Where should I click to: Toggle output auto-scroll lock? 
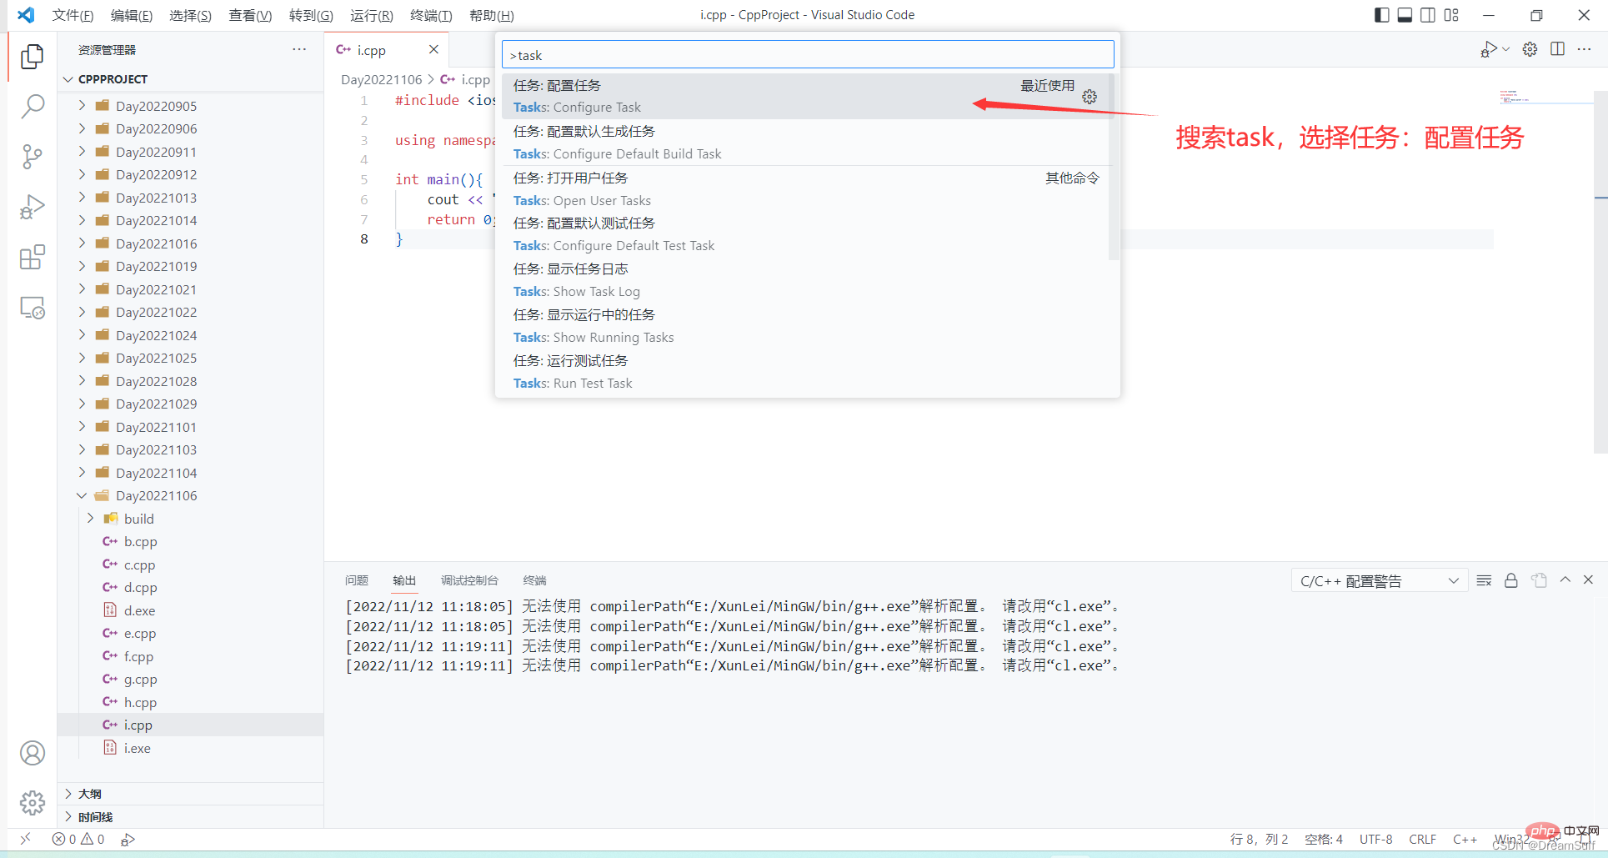click(x=1511, y=580)
